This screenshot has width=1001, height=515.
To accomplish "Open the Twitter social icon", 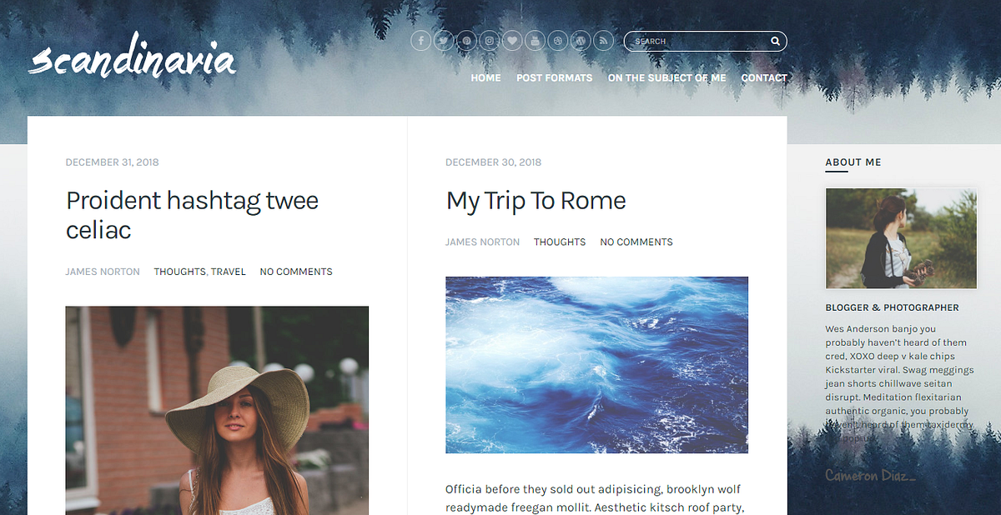I will 444,41.
